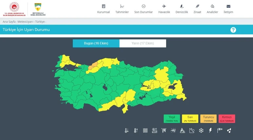The image size is (253, 140).
Task: Go to Türkiye breadcrumb link
Action: [x=40, y=22]
